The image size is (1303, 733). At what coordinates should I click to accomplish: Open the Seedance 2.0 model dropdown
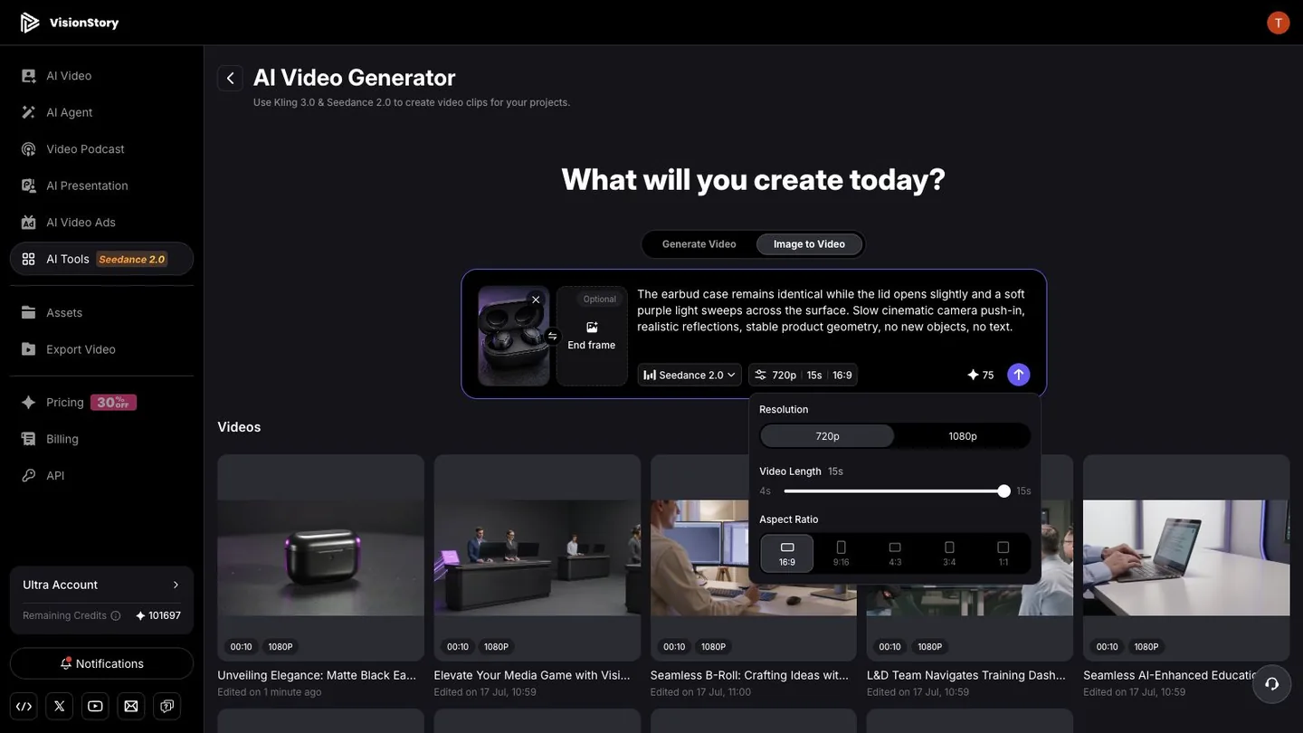click(x=690, y=375)
